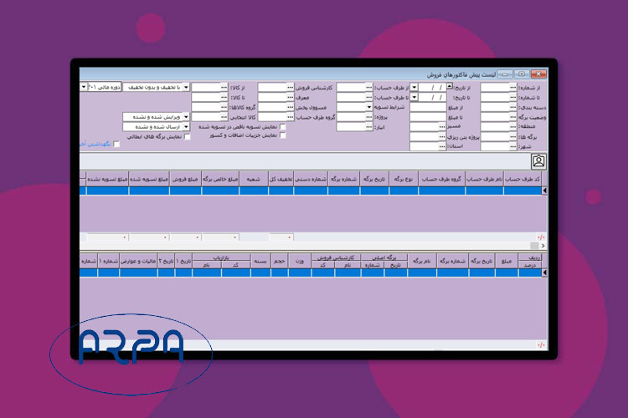
Task: Check نمایش جزییات اضافات و کسور box
Action: [282, 135]
